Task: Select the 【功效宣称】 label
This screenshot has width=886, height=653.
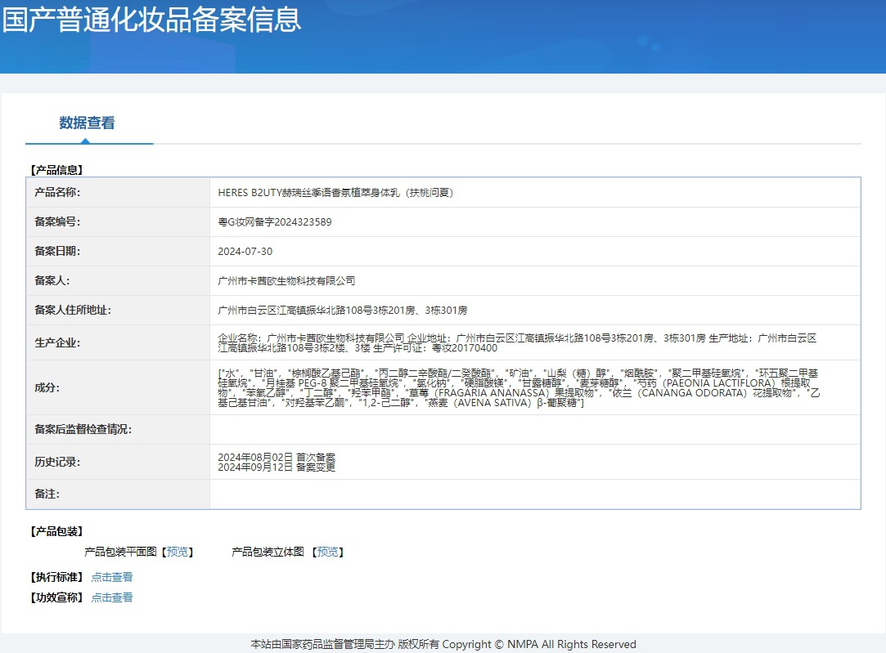Action: tap(56, 597)
